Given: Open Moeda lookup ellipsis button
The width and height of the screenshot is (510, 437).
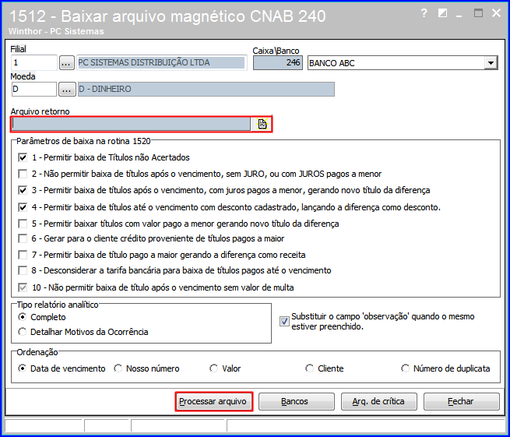Looking at the screenshot, I should click(67, 89).
